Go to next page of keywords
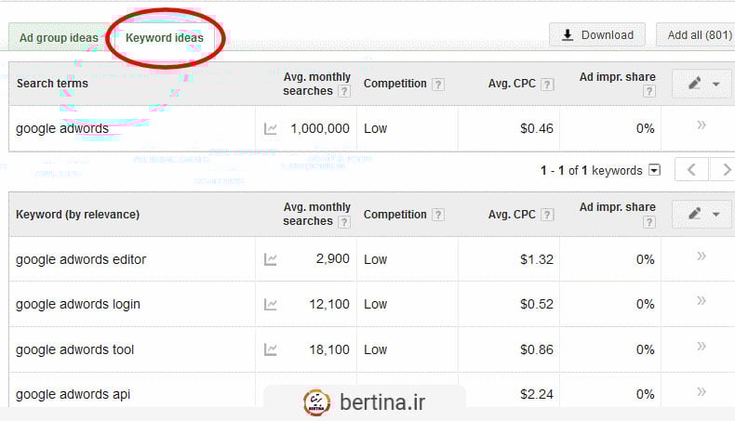 pos(724,169)
